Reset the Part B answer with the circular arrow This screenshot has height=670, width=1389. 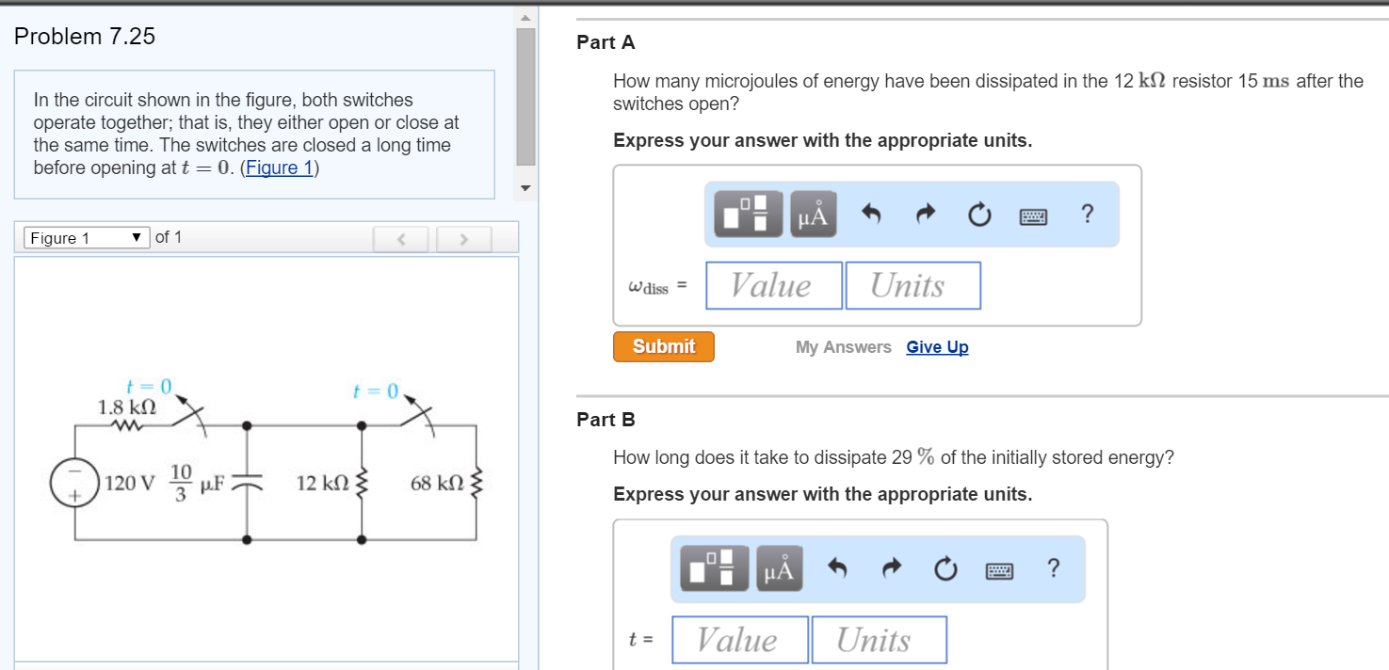[945, 569]
